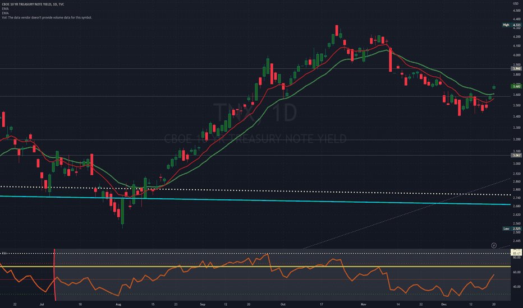This screenshot has height=308, width=523.
Task: Click the 3.500 price axis value
Action: pyautogui.click(x=517, y=105)
